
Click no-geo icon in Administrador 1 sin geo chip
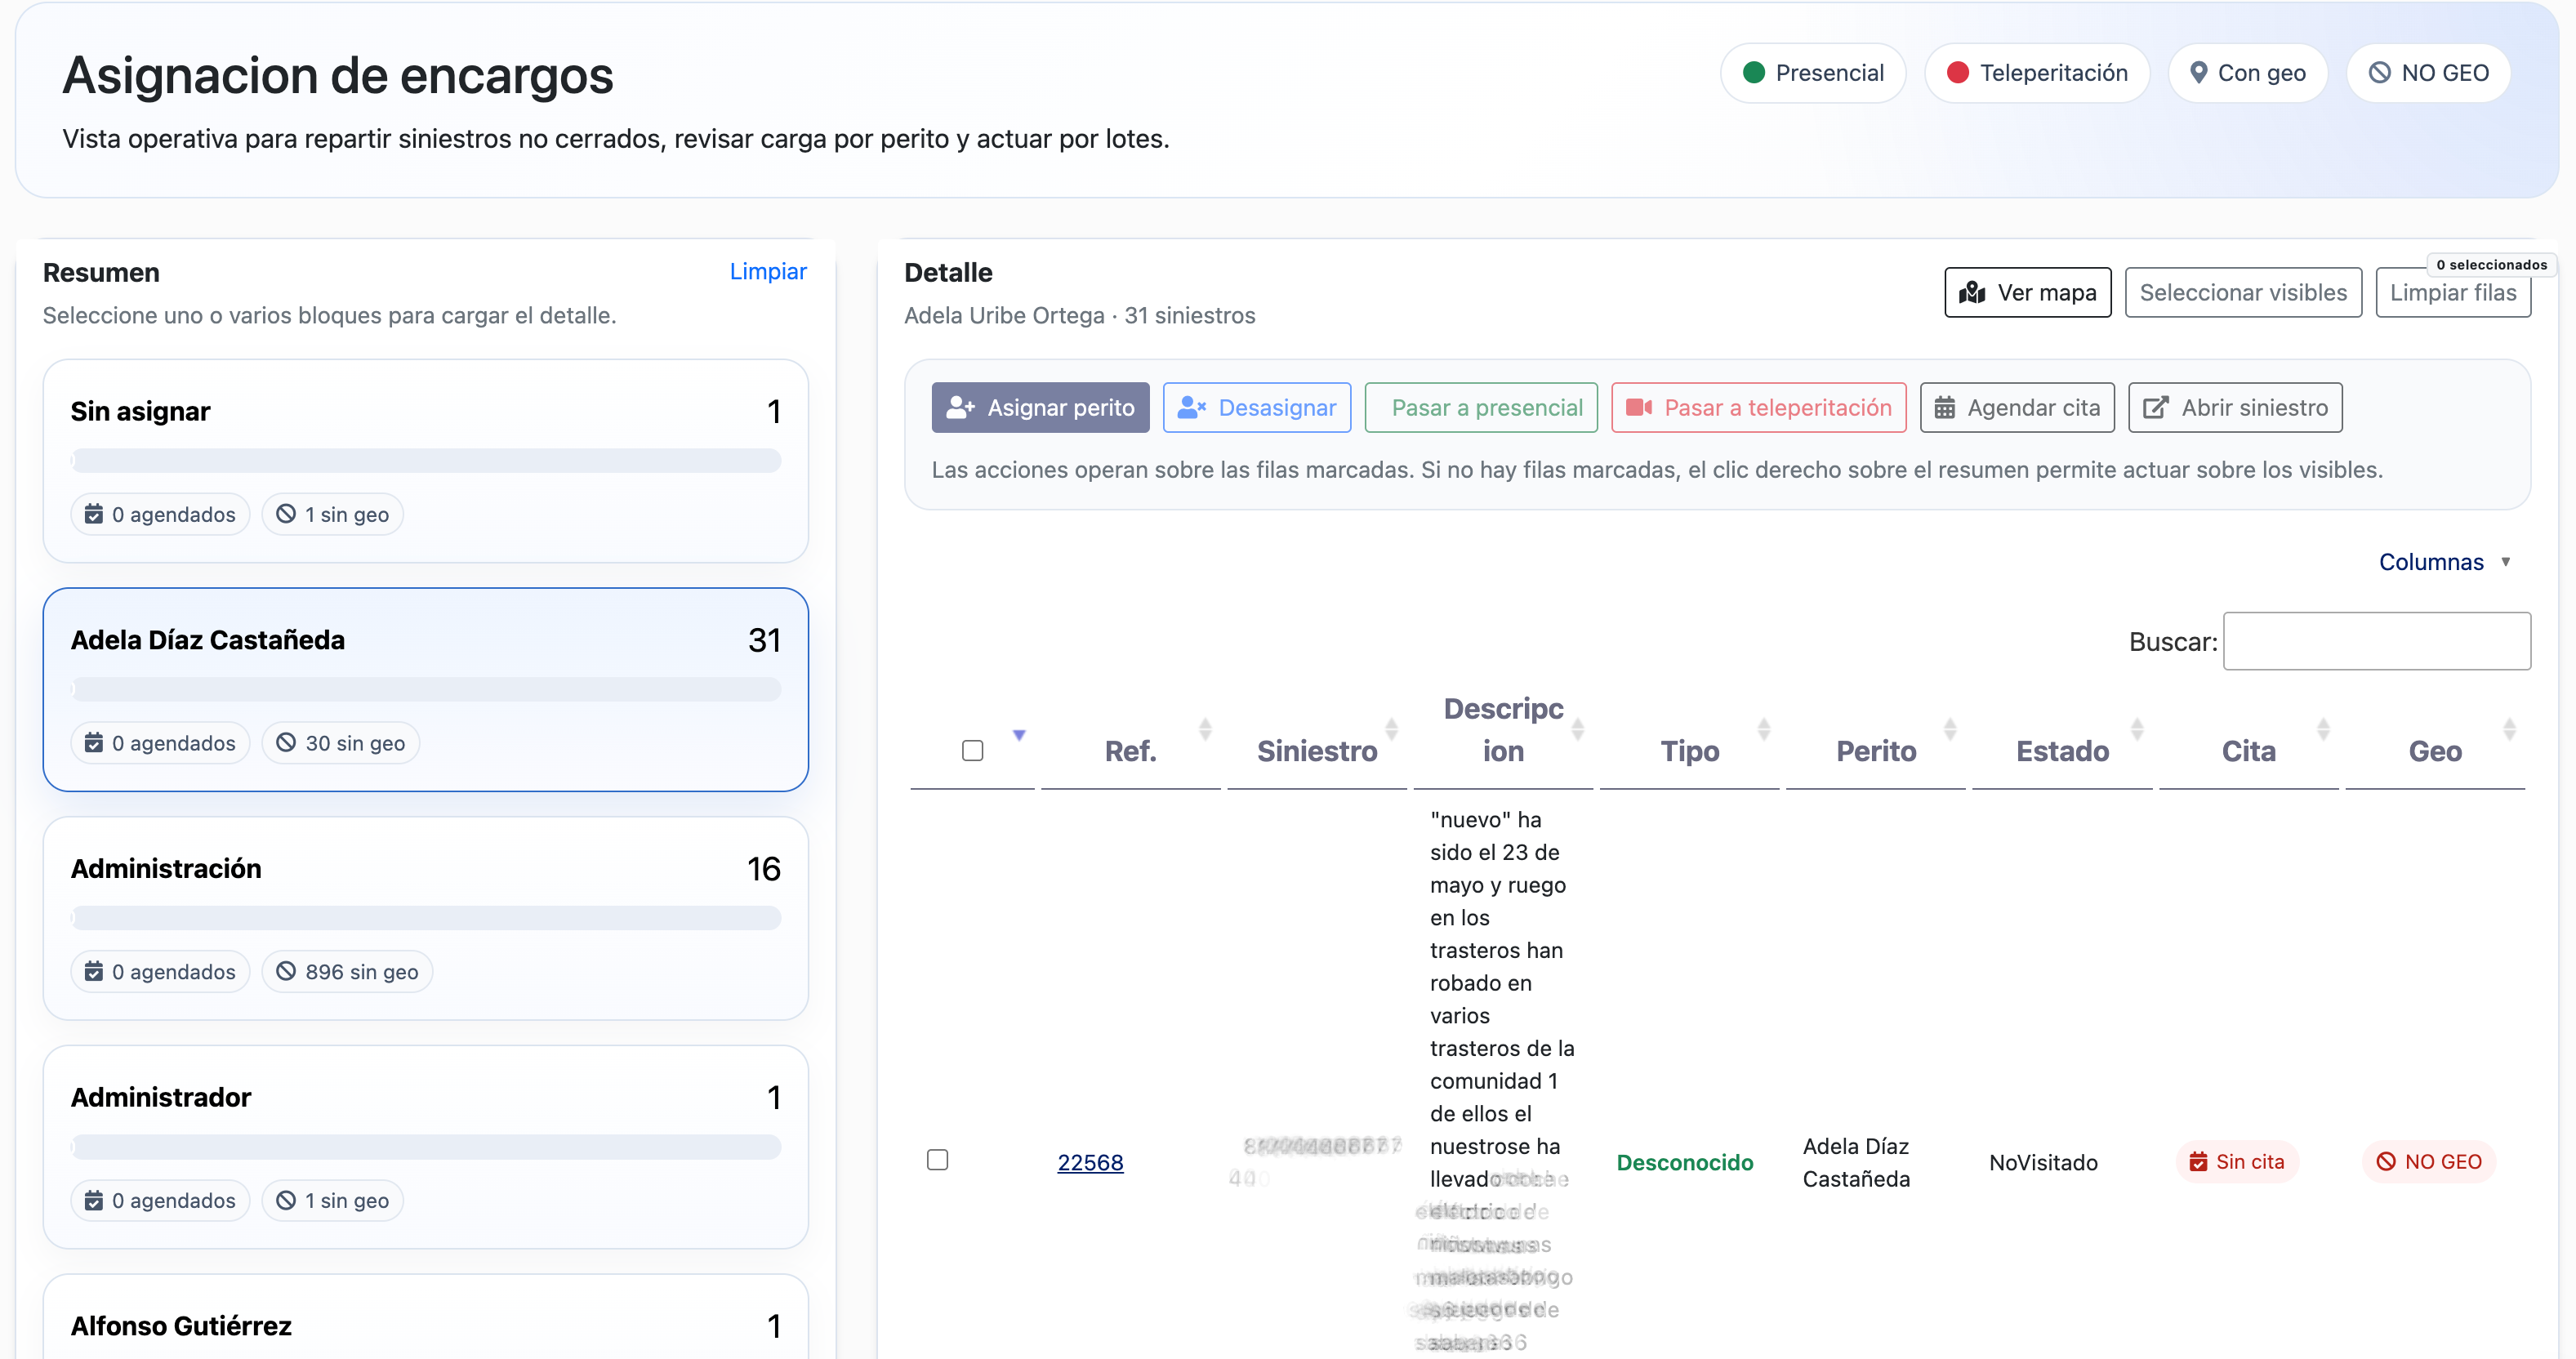click(x=286, y=1200)
